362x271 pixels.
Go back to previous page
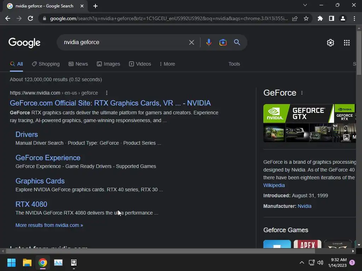click(x=8, y=18)
